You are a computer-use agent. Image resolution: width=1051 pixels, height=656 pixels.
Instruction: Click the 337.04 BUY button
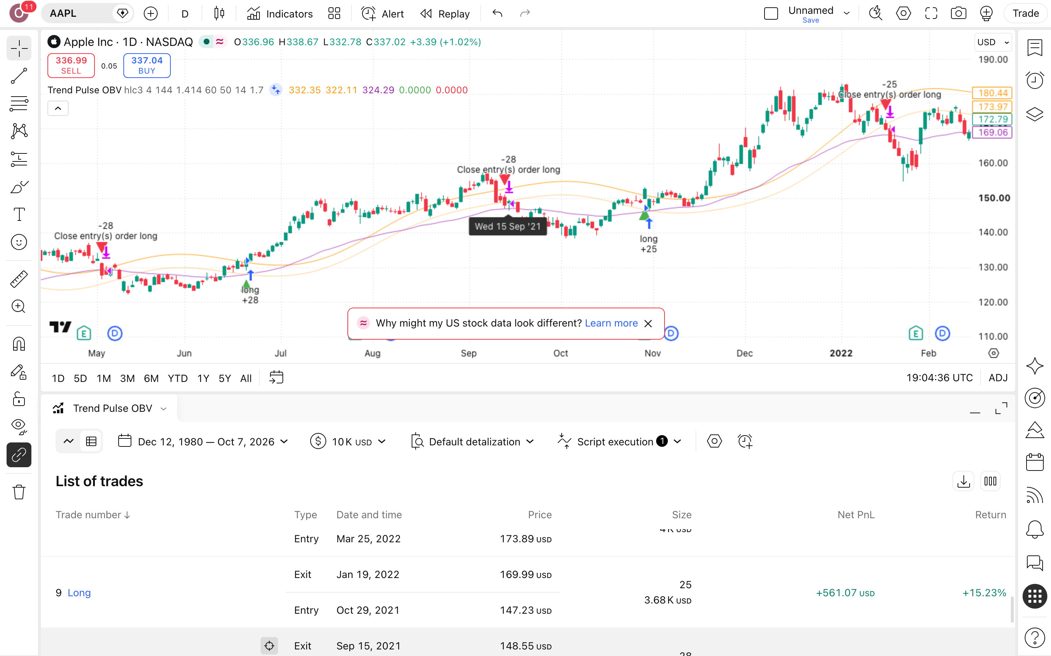[147, 66]
